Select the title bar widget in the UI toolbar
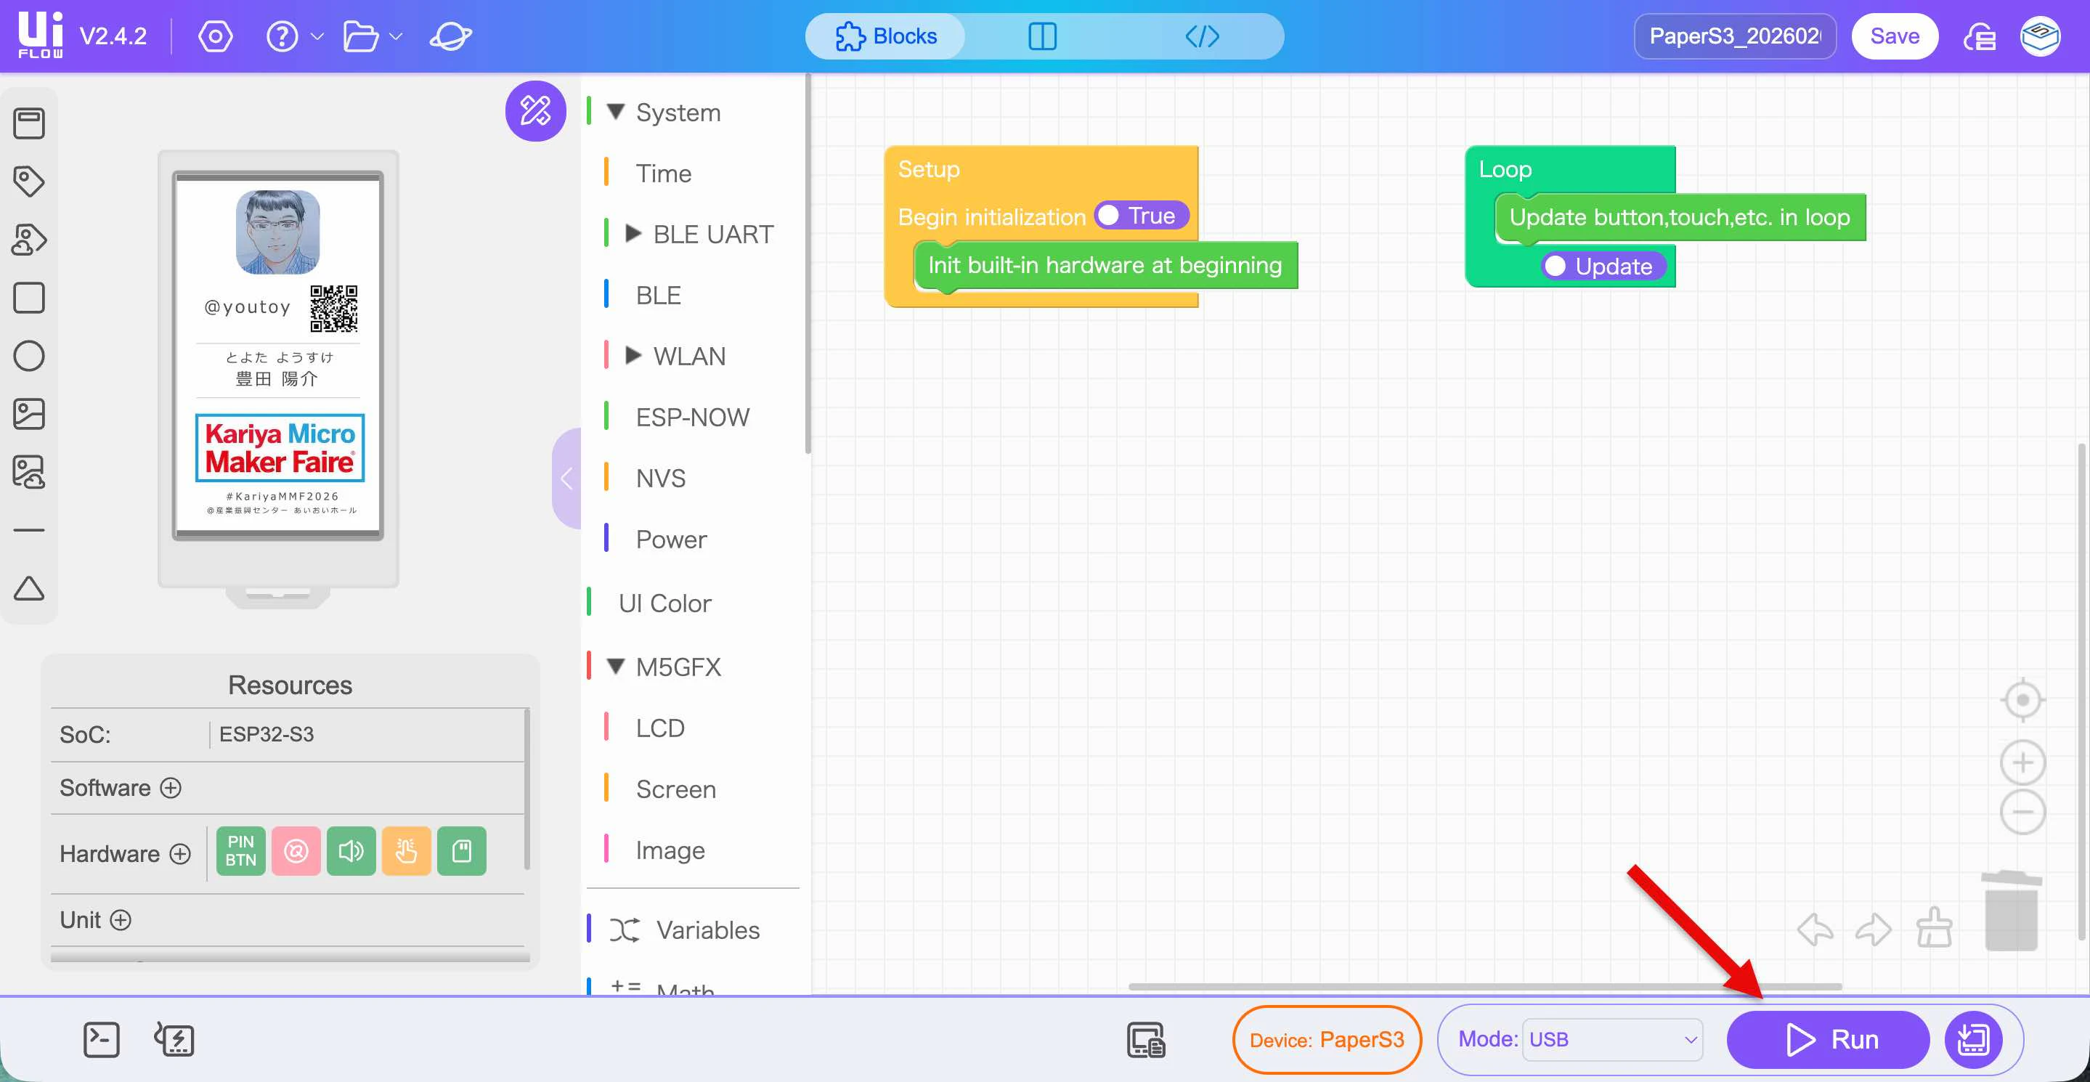 pyautogui.click(x=29, y=123)
